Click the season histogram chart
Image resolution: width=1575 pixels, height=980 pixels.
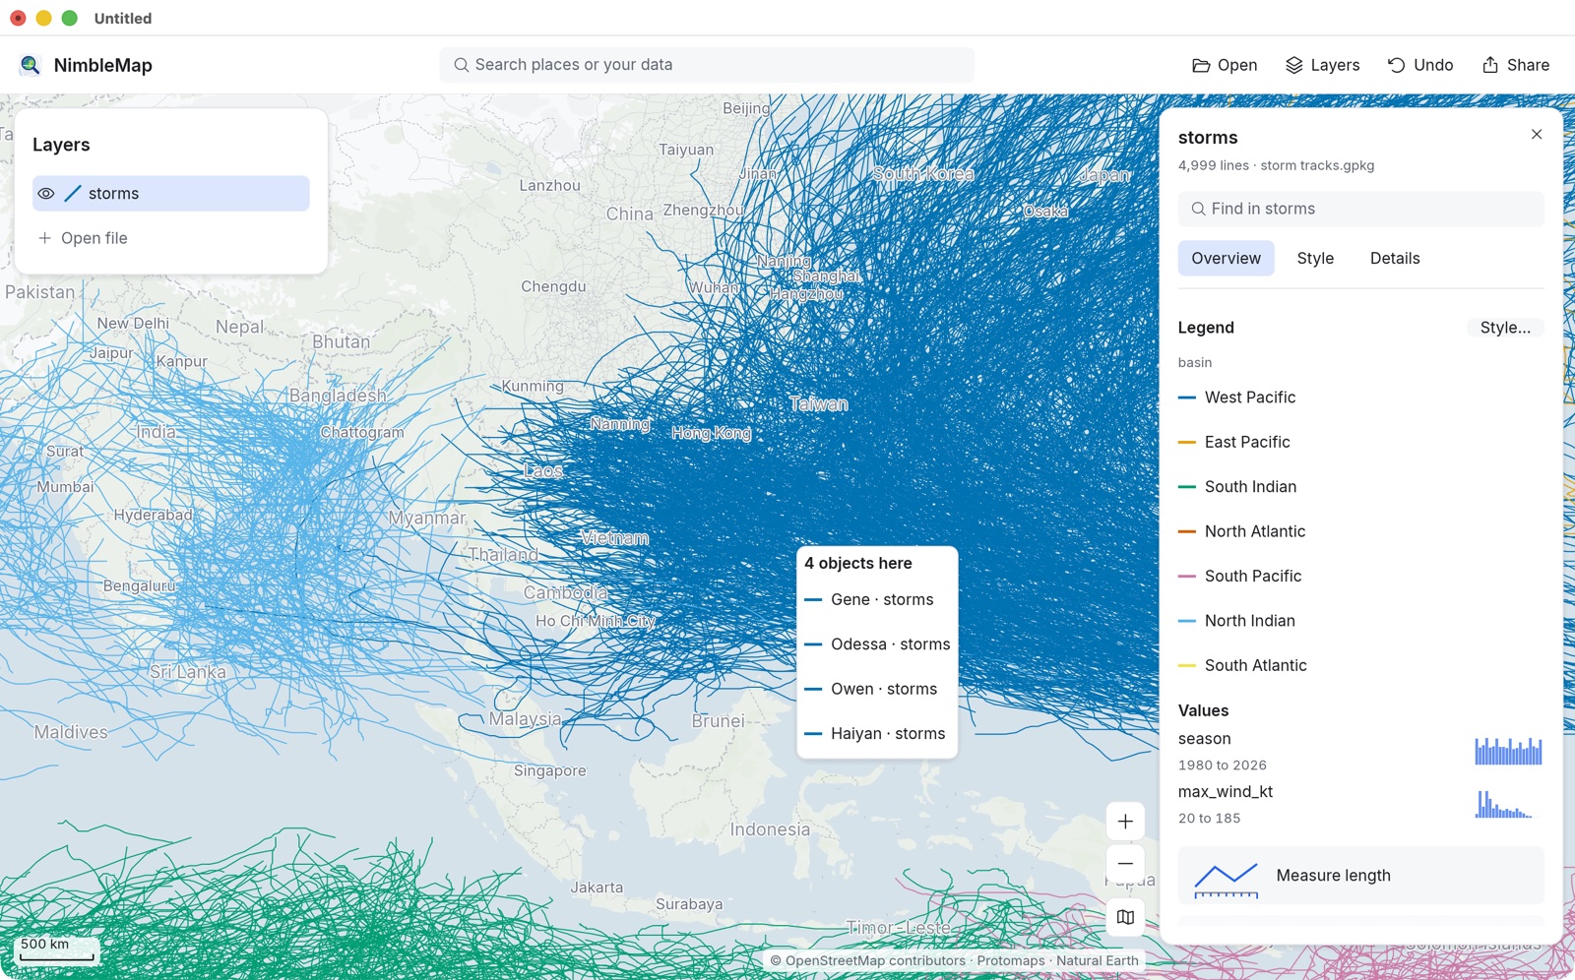1508,752
